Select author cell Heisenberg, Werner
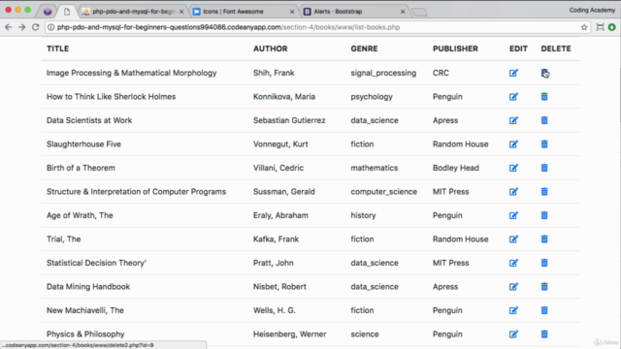 point(290,333)
